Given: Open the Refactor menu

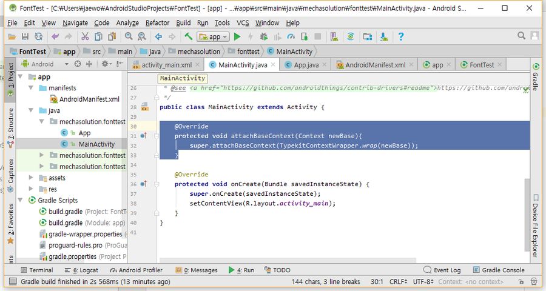Looking at the screenshot, I should (x=157, y=22).
